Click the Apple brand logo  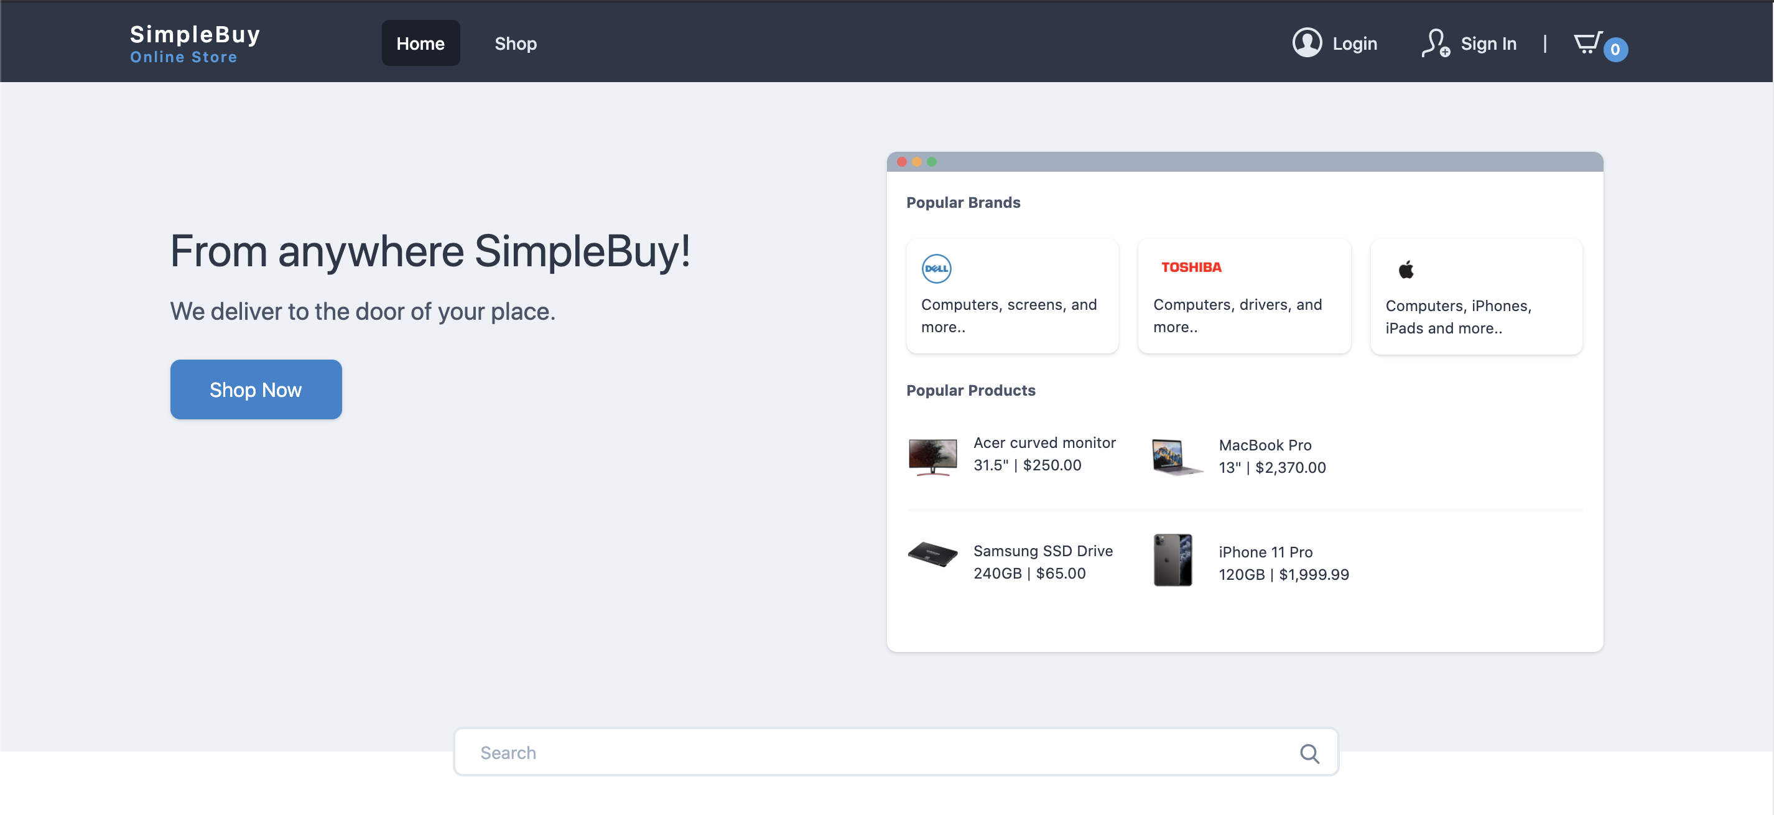[x=1406, y=269]
